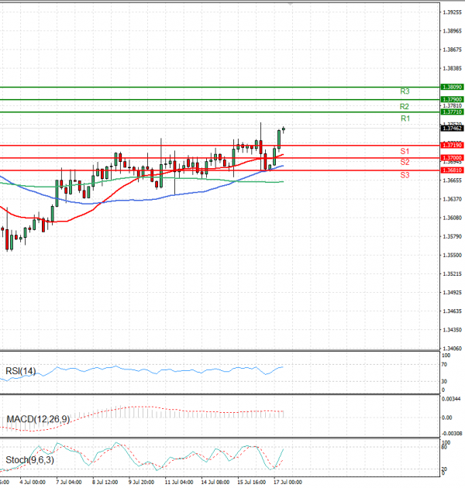Screen dimensions: 465x488
Task: Select the 1.38090 price tag
Action: [453, 87]
